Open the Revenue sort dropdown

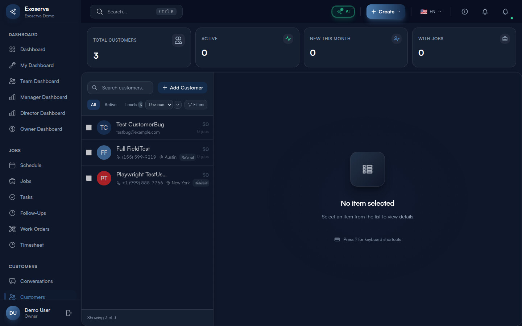(159, 105)
